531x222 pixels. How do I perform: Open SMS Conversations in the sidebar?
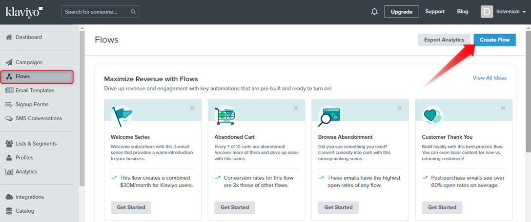coord(39,119)
